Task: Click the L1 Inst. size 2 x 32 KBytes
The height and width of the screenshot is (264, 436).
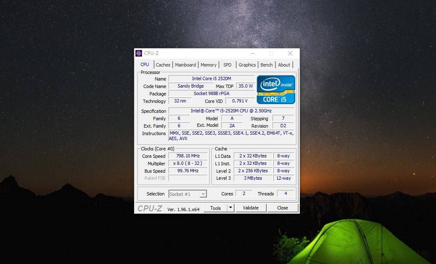Action: [x=253, y=163]
